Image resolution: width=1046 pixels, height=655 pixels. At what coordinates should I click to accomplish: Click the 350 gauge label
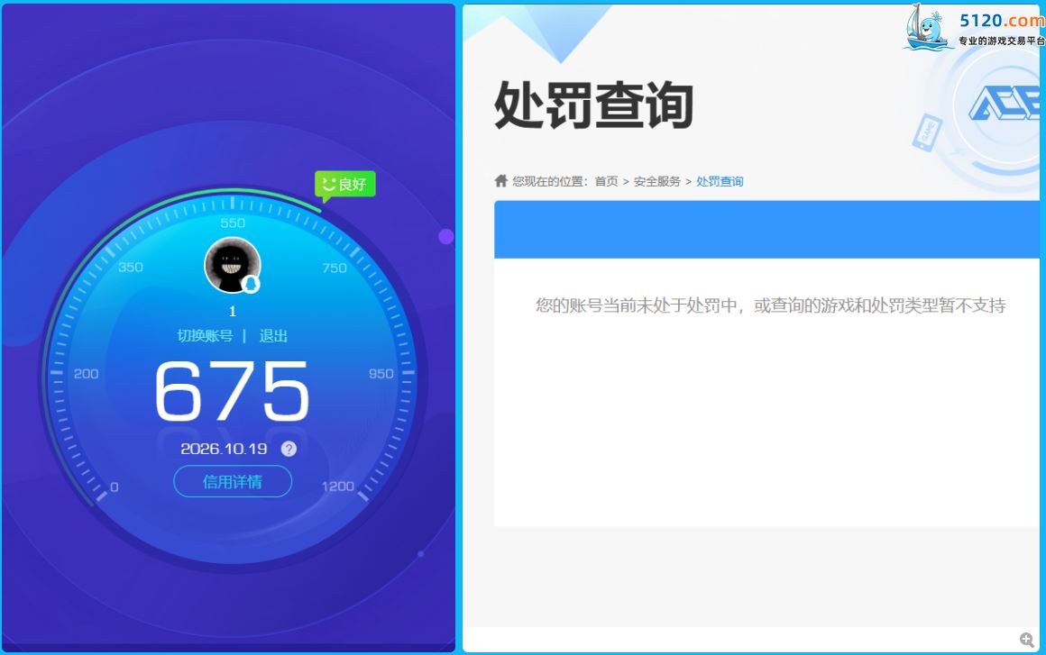(131, 268)
